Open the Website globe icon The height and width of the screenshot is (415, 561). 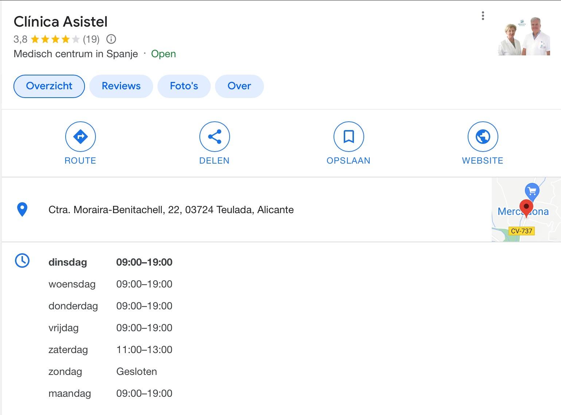tap(483, 137)
